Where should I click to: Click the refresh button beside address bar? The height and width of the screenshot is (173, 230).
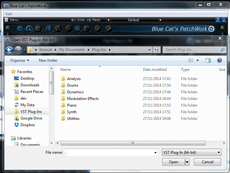point(157,50)
